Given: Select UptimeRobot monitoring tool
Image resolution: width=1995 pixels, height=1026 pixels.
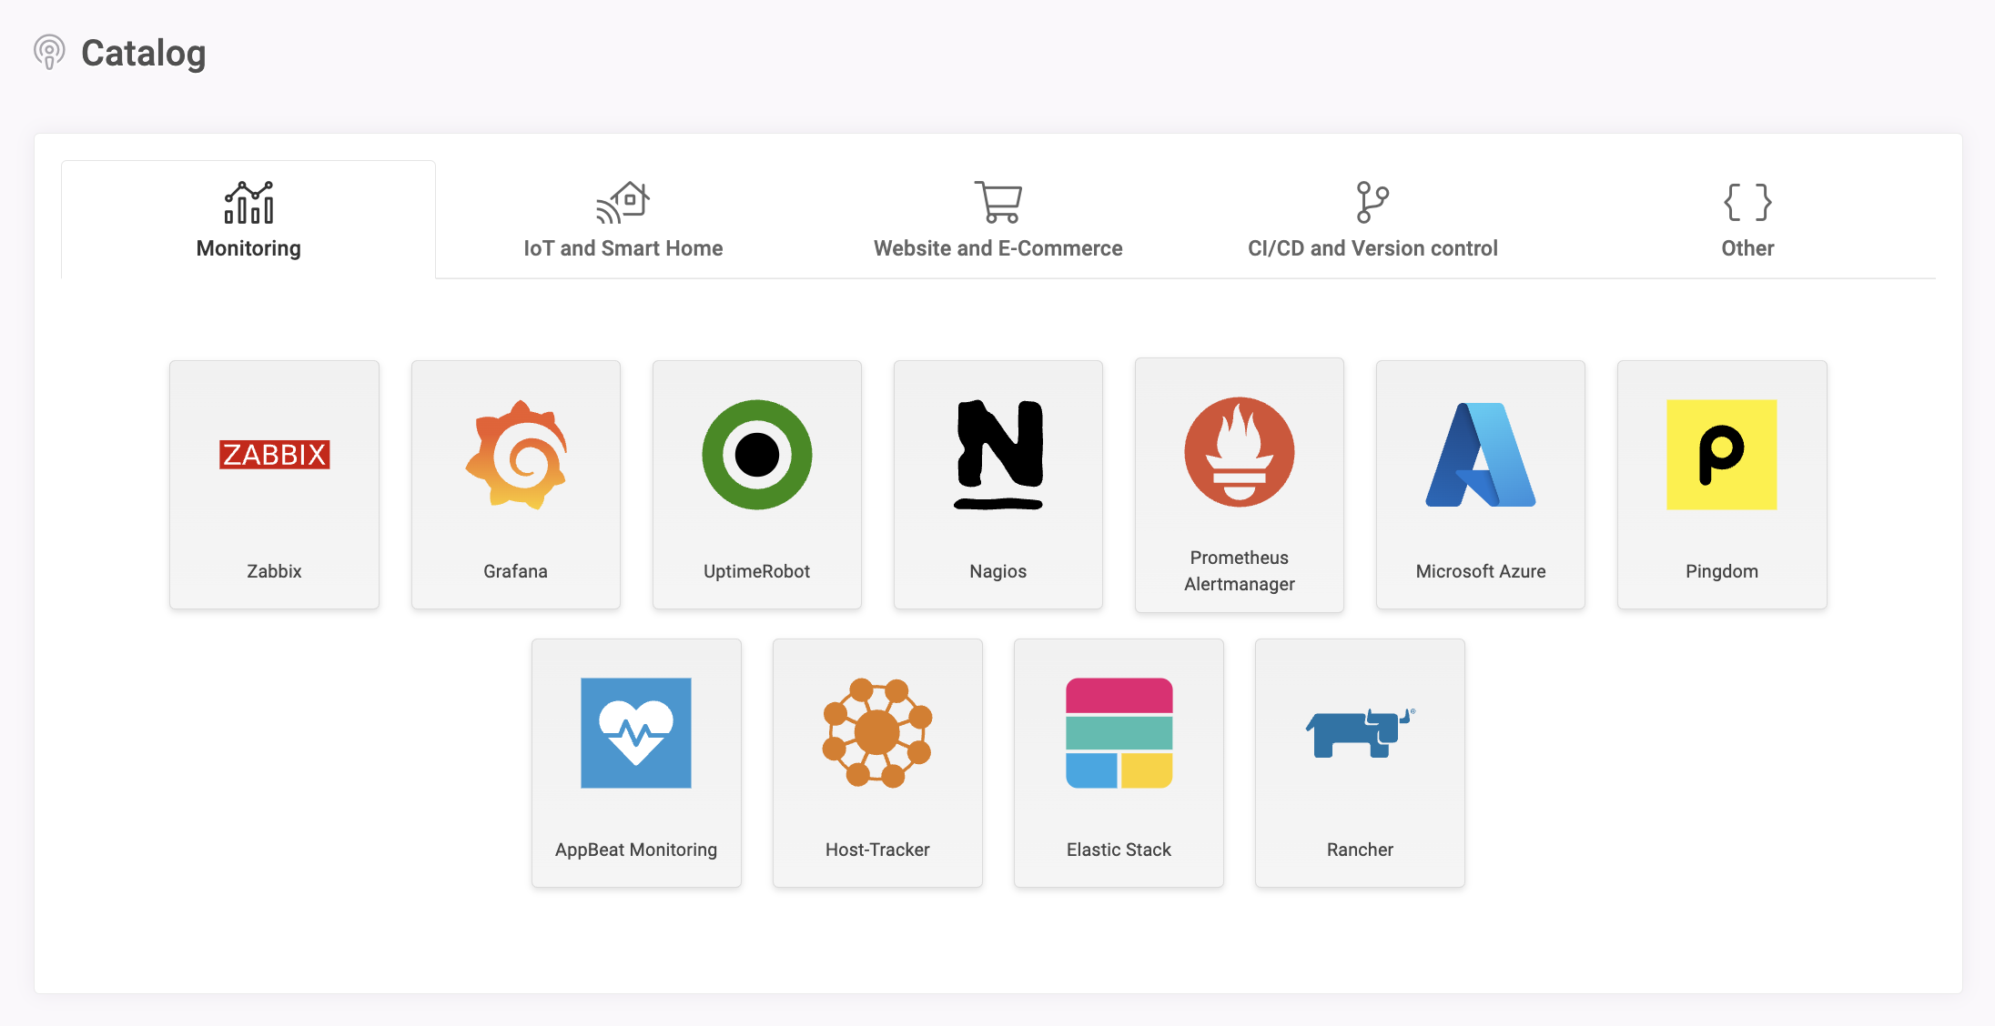Looking at the screenshot, I should 756,483.
